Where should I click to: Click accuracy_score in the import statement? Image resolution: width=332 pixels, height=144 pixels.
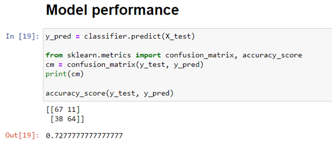pyautogui.click(x=272, y=55)
